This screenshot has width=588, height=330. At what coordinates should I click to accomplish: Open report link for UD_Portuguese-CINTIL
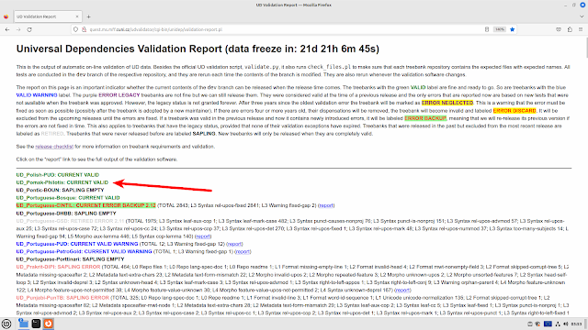click(x=326, y=205)
